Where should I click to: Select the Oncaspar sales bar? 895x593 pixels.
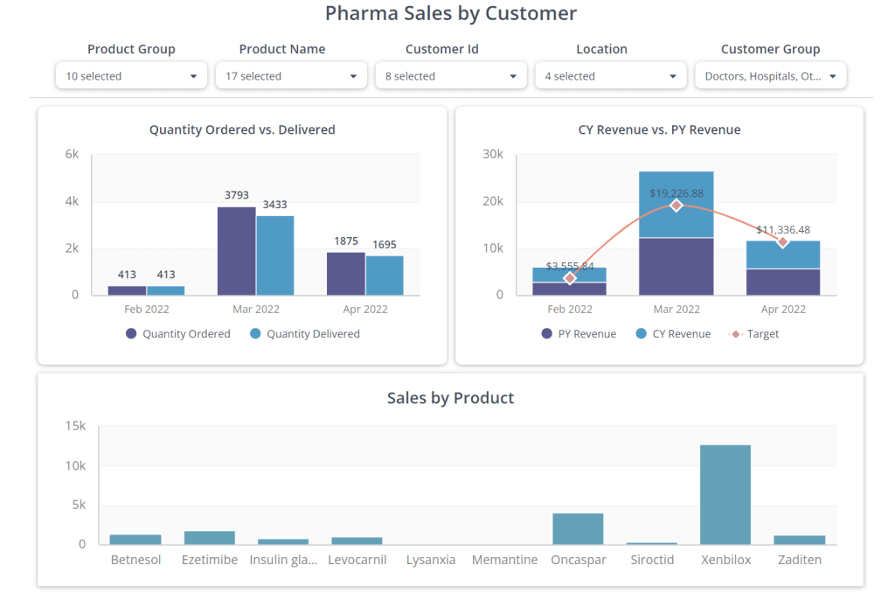[578, 529]
